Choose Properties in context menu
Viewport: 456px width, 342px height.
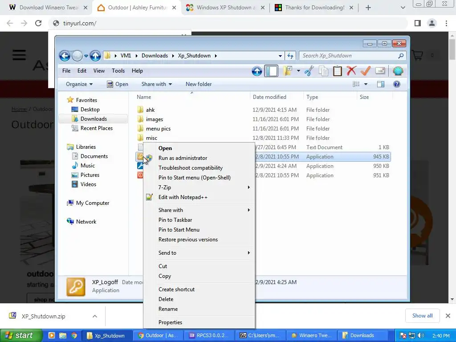(199, 322)
